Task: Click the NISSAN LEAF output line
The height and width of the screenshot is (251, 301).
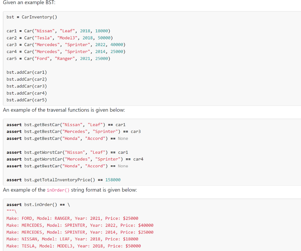Action: (71, 239)
